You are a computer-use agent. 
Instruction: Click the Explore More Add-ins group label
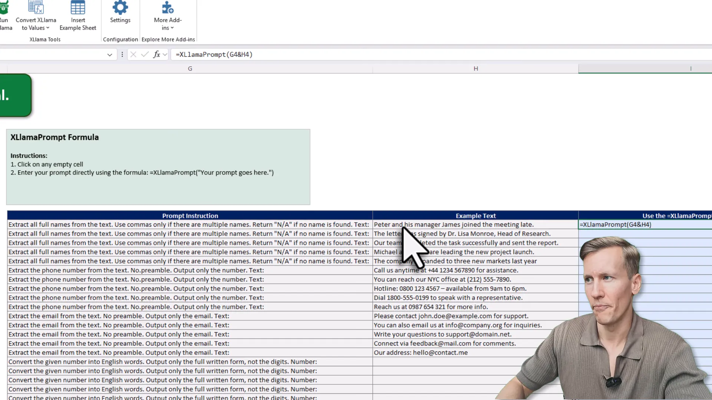click(168, 39)
